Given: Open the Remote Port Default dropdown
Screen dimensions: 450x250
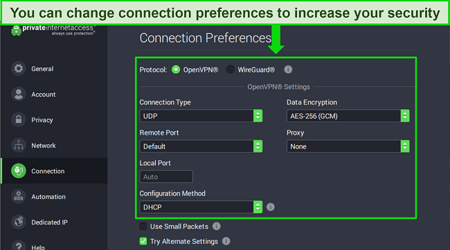Looking at the screenshot, I should 201,146.
